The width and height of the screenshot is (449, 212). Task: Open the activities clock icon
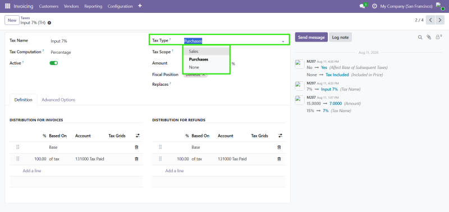coord(374,6)
